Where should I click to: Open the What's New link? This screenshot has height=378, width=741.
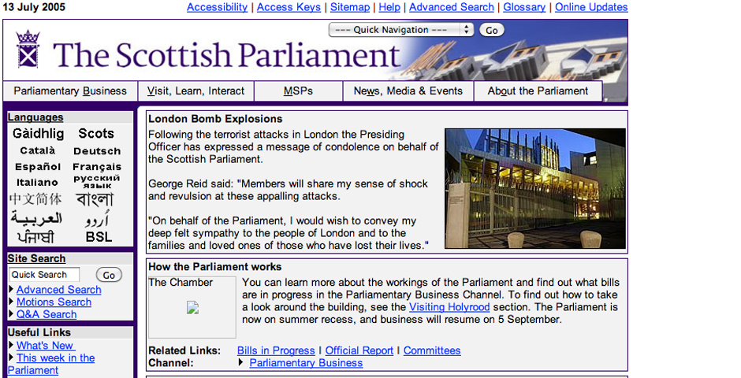tap(45, 346)
